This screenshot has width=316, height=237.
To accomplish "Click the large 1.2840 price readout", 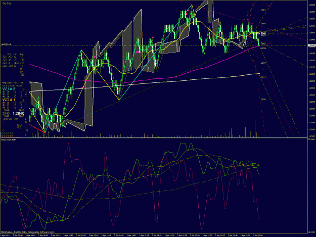I will [18, 114].
